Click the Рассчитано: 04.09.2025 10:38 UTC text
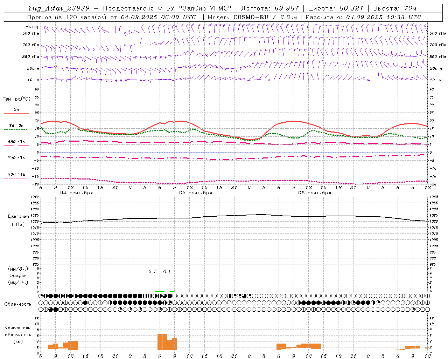The width and height of the screenshot is (448, 359). point(363,17)
